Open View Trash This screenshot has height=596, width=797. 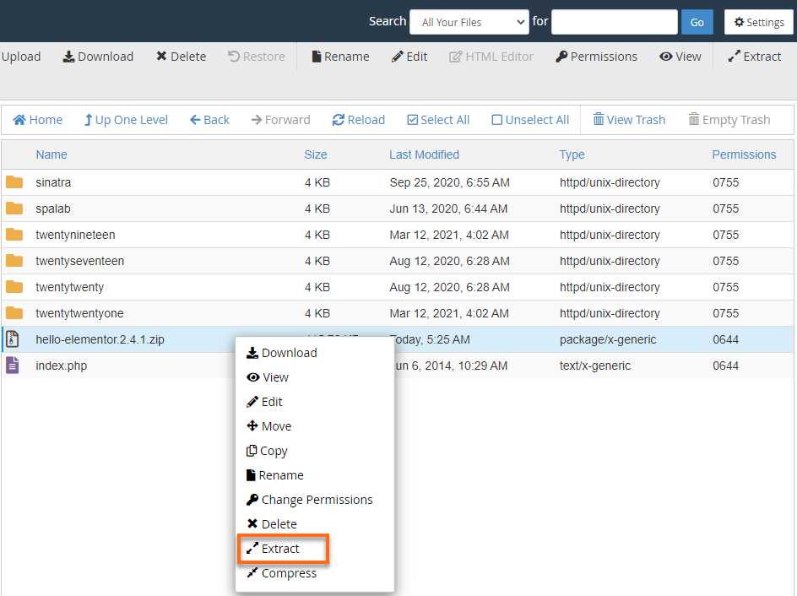(x=629, y=120)
